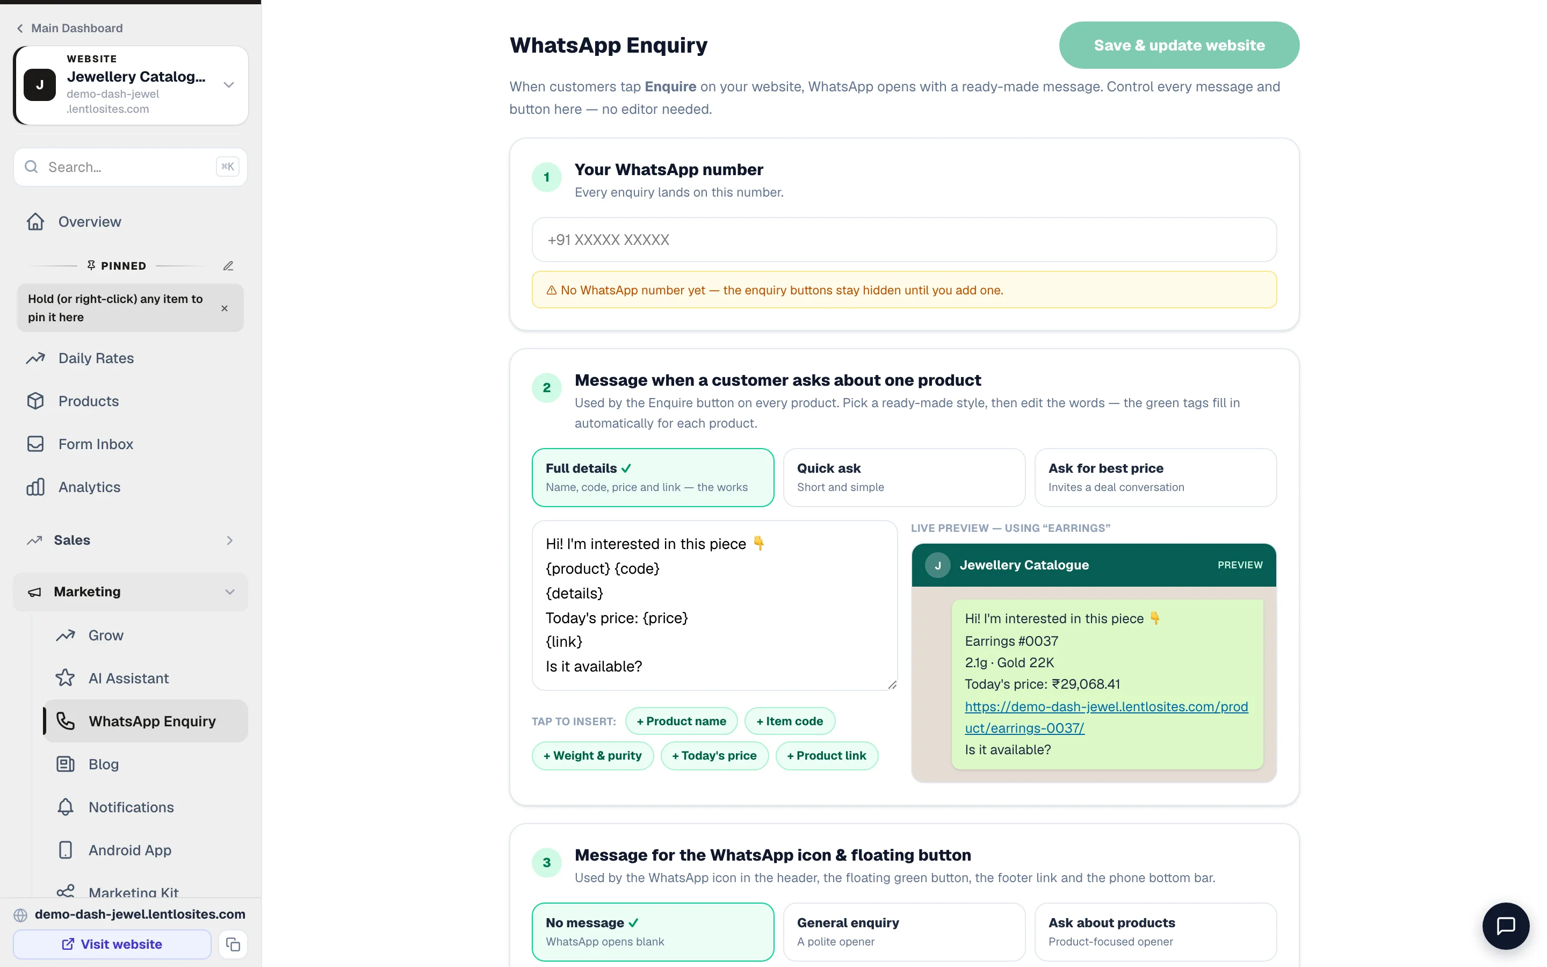The height and width of the screenshot is (967, 1547).
Task: Click Save & update website button
Action: (x=1179, y=46)
